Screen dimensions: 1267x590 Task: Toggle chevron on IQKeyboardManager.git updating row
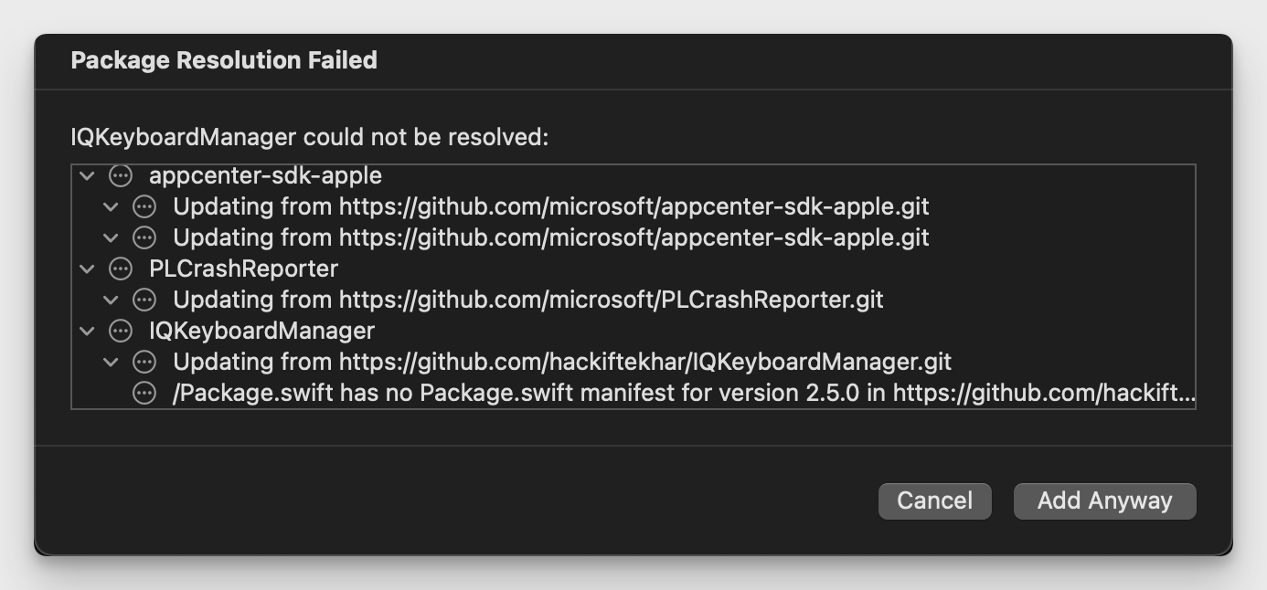(x=112, y=362)
